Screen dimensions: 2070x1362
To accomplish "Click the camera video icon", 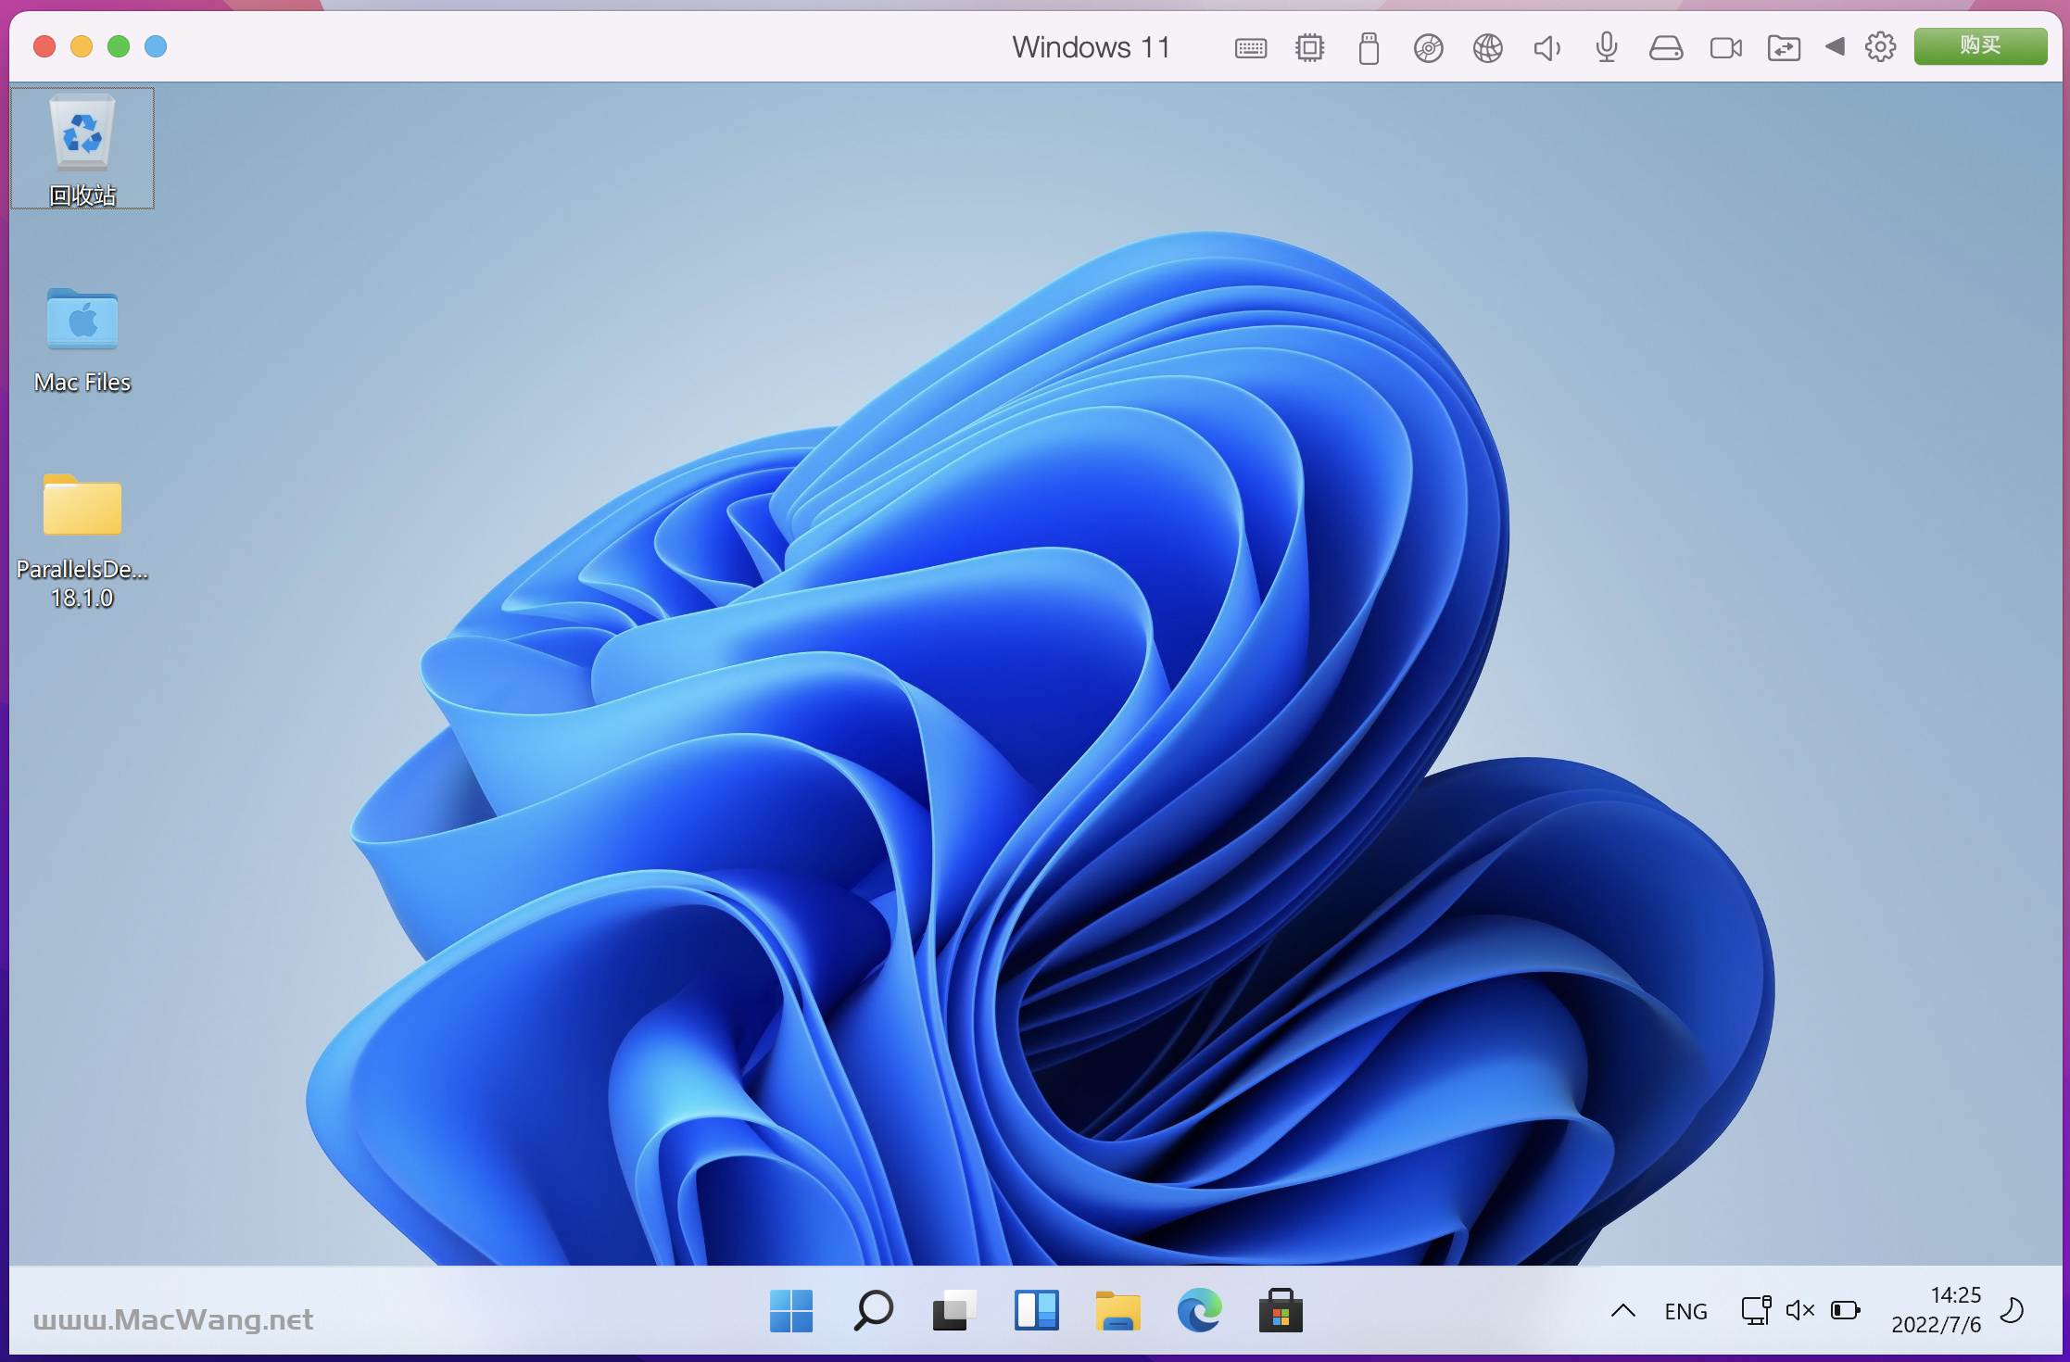I will (1725, 48).
